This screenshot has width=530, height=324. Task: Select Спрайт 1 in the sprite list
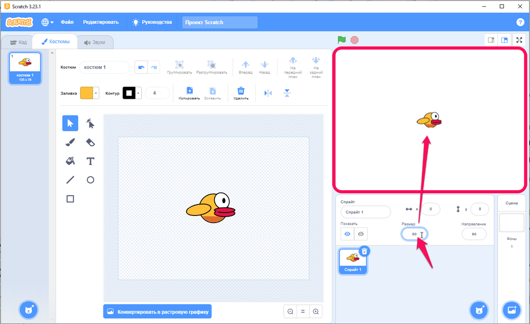pos(353,261)
